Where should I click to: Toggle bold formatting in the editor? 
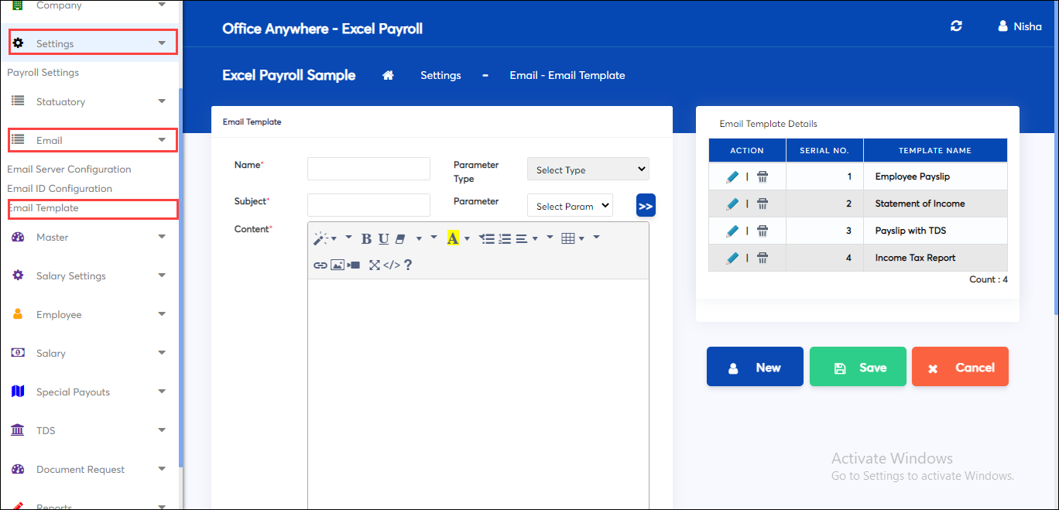pos(366,238)
